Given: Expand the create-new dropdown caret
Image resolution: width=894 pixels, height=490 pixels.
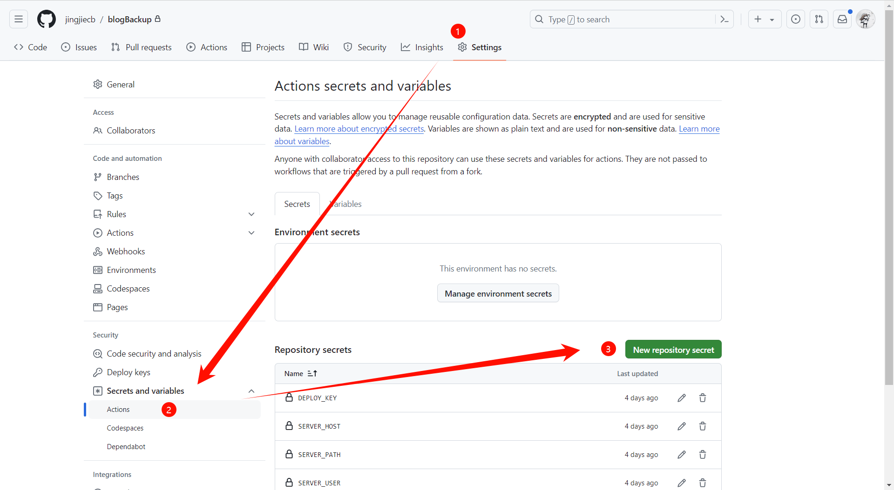Looking at the screenshot, I should click(x=772, y=20).
